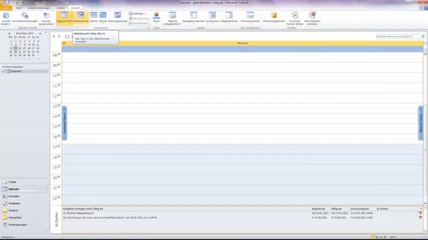Image resolution: width=428 pixels, height=240 pixels.
Task: Flag the first task in the task list
Action: coord(421,213)
